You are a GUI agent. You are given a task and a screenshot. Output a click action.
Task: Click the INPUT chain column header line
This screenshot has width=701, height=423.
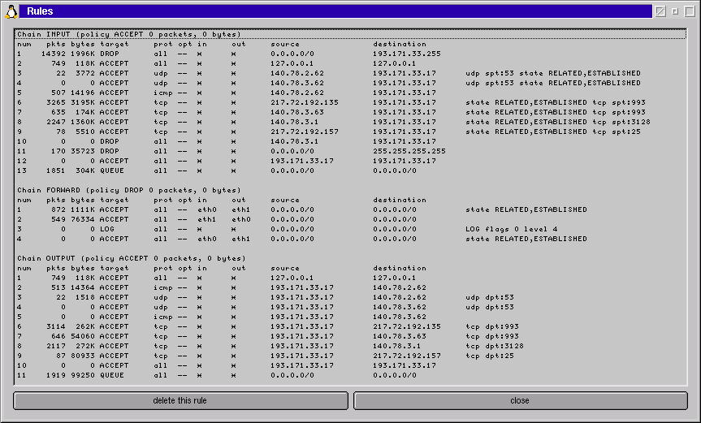[351, 44]
